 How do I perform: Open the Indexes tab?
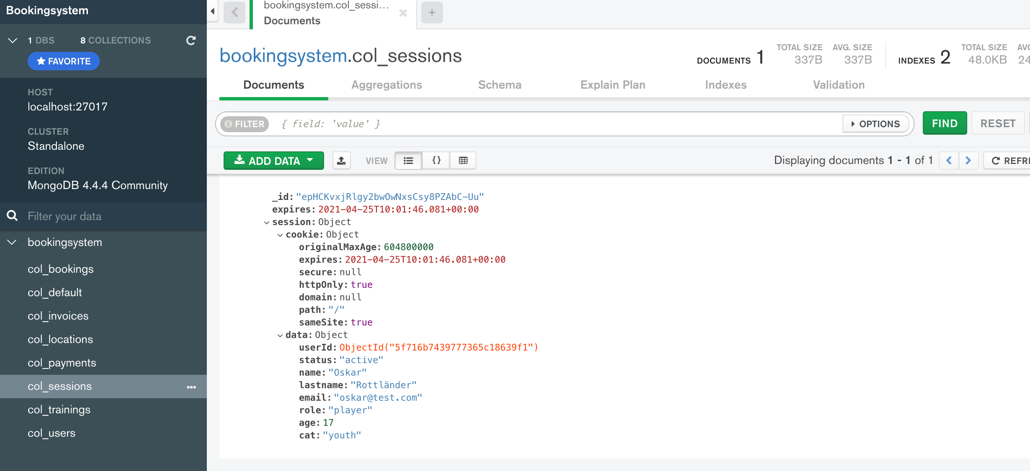tap(726, 85)
